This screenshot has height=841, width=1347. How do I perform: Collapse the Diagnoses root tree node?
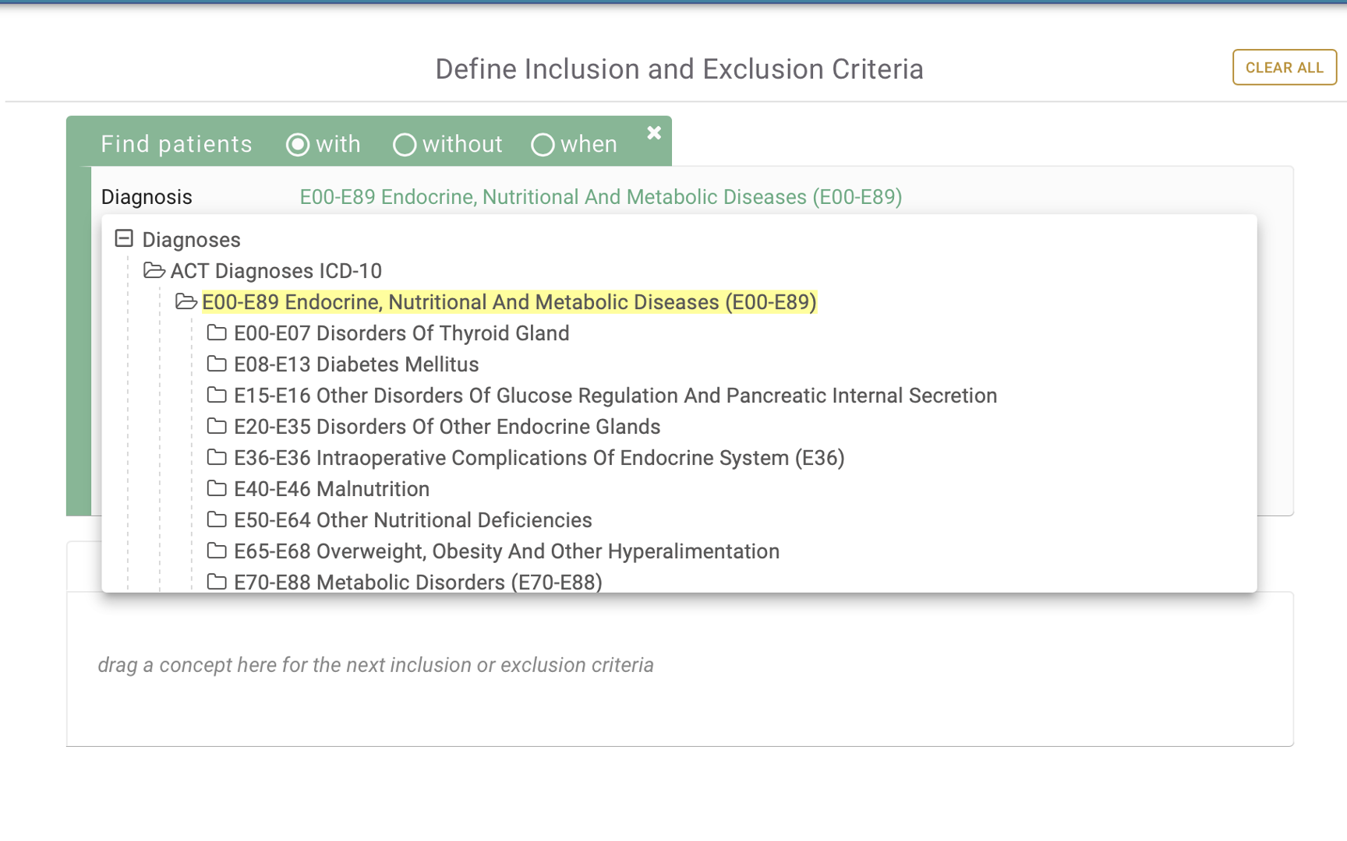(x=124, y=239)
